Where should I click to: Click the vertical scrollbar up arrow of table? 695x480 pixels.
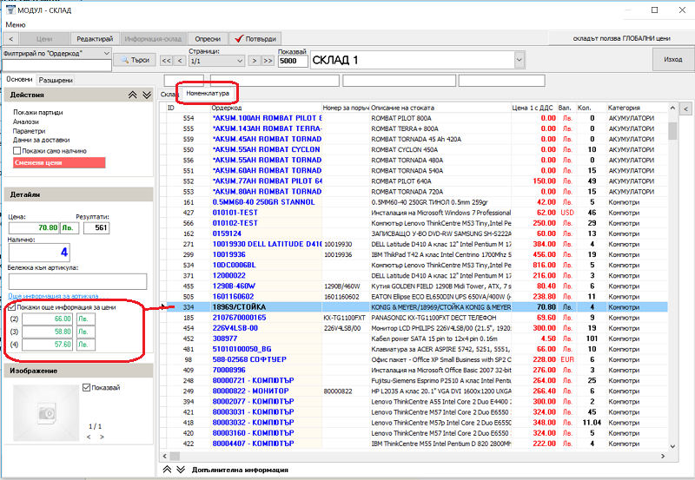tap(672, 108)
